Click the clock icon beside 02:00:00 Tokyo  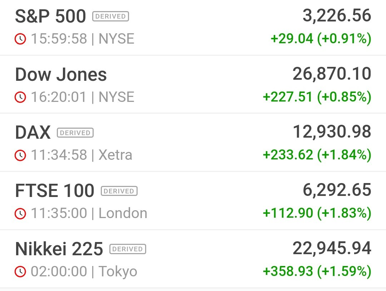20,272
